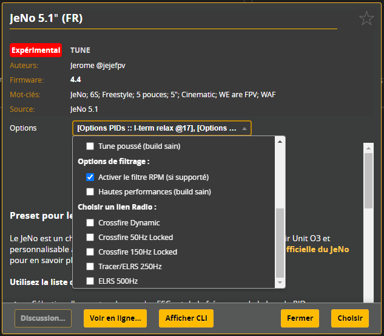Choose Tracer/ELRS 250Hz radio link

90,267
